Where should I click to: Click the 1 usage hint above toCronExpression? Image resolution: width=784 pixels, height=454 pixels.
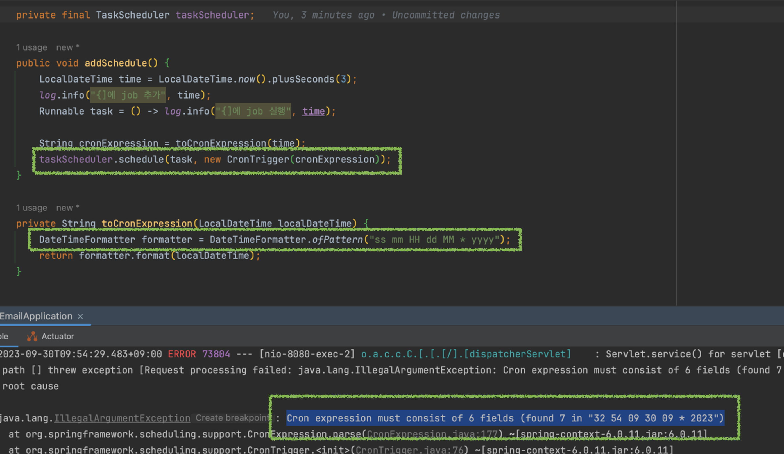[31, 208]
